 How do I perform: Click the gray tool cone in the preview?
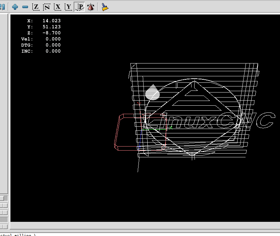[x=152, y=93]
